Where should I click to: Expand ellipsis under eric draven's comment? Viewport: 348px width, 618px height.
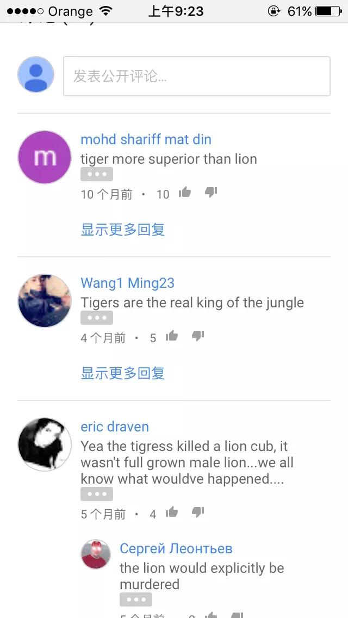(97, 495)
